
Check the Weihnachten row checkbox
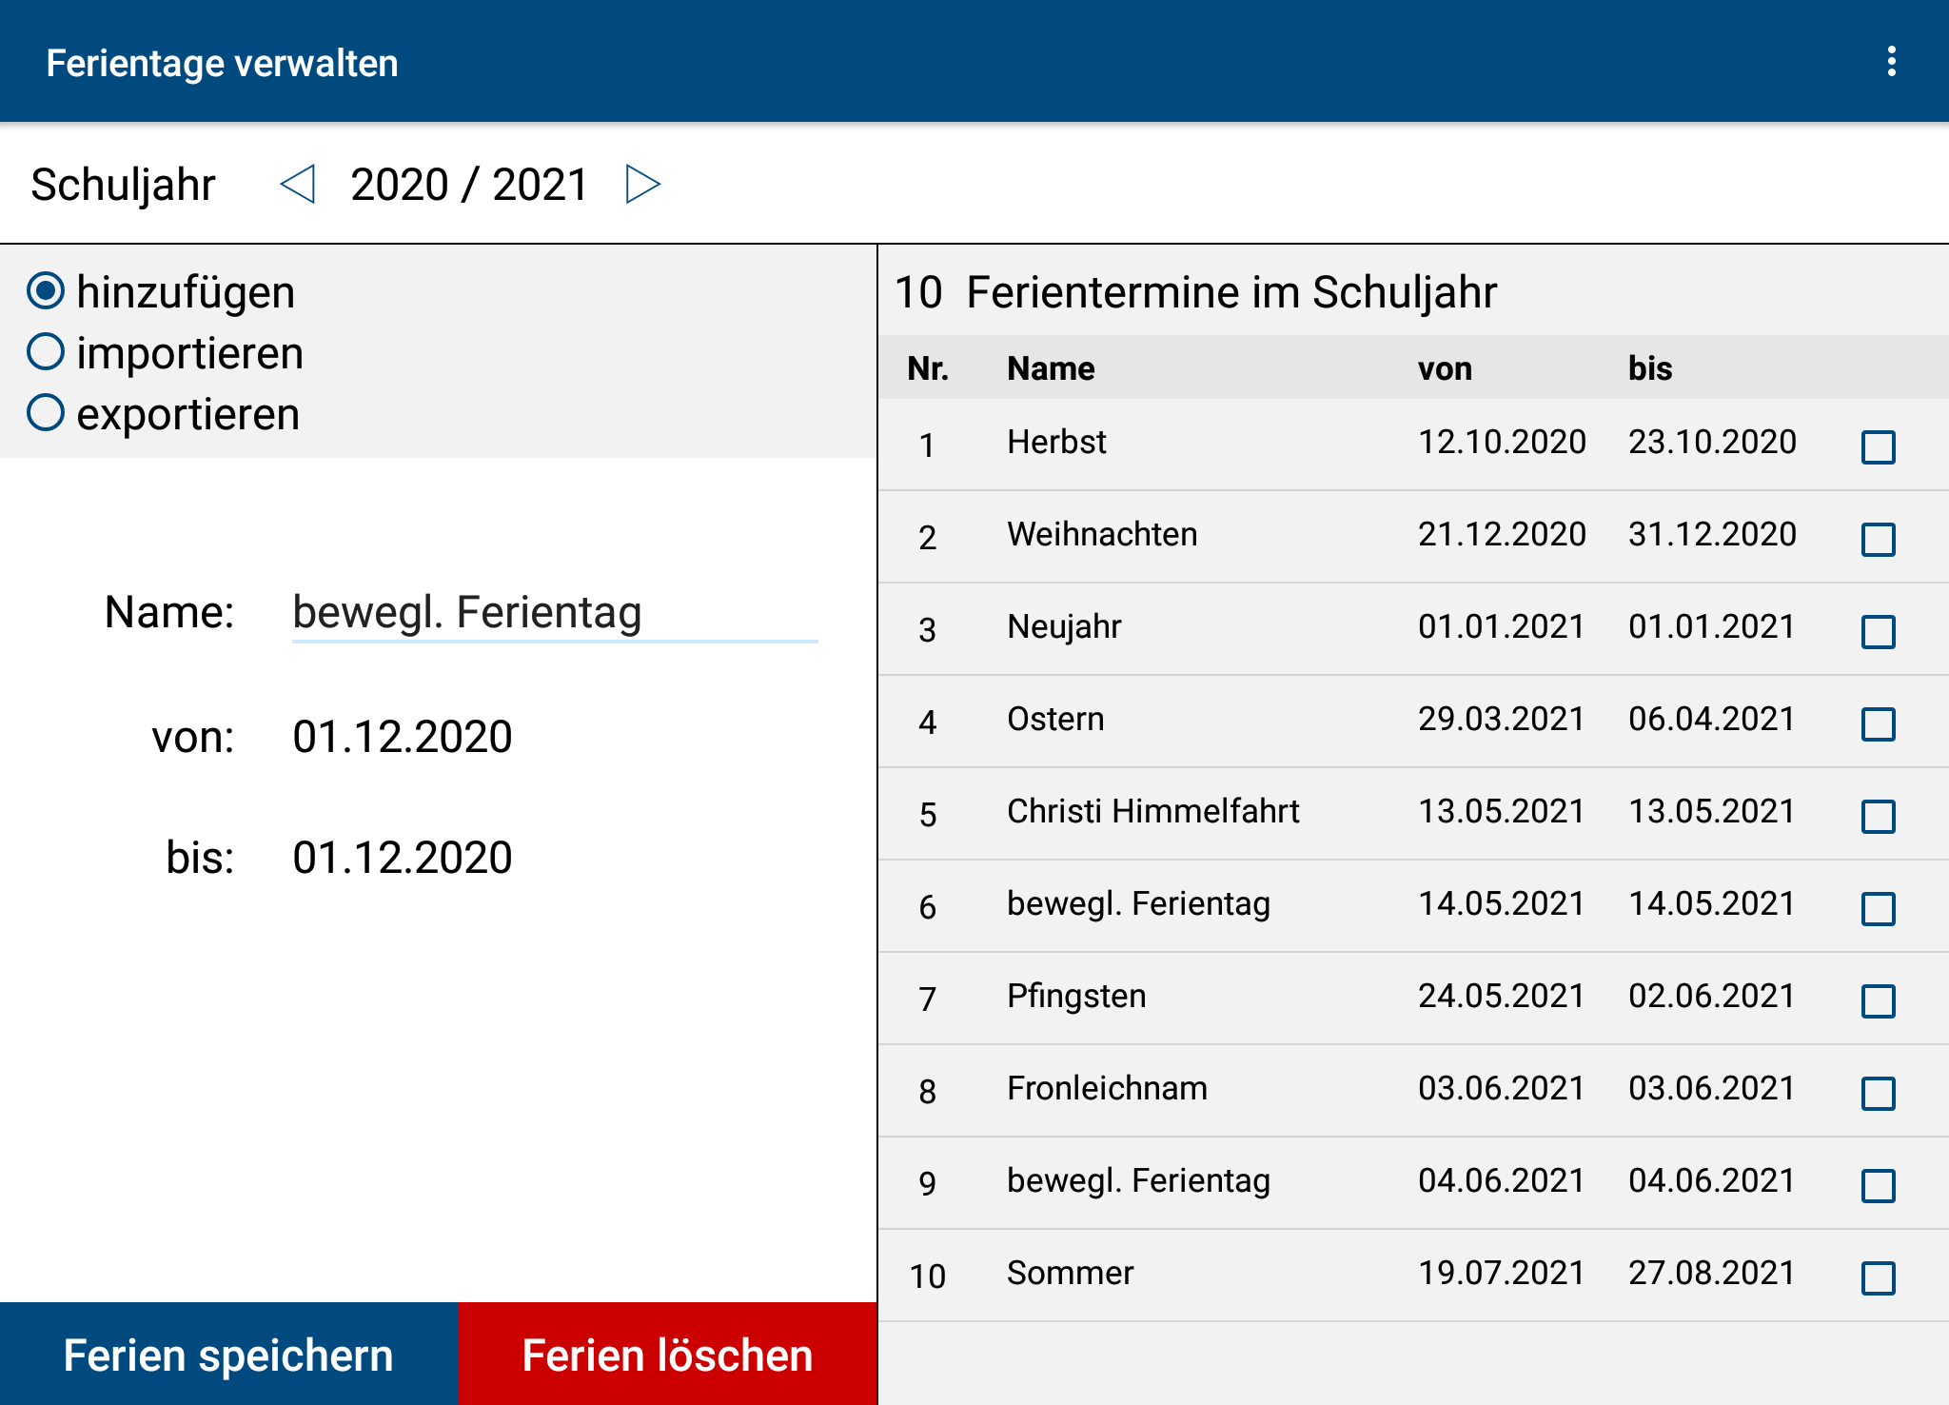[1878, 539]
